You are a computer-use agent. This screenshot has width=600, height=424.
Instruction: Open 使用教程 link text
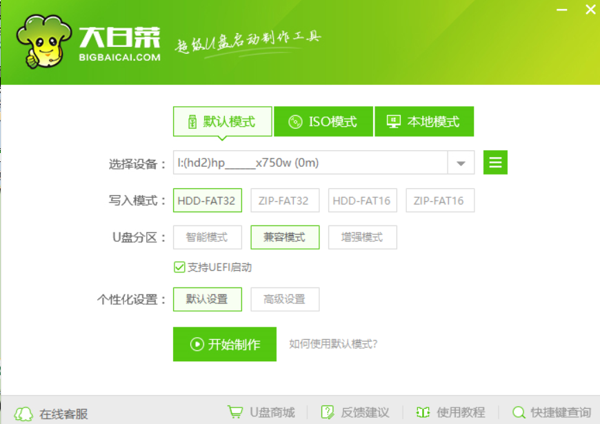[461, 412]
